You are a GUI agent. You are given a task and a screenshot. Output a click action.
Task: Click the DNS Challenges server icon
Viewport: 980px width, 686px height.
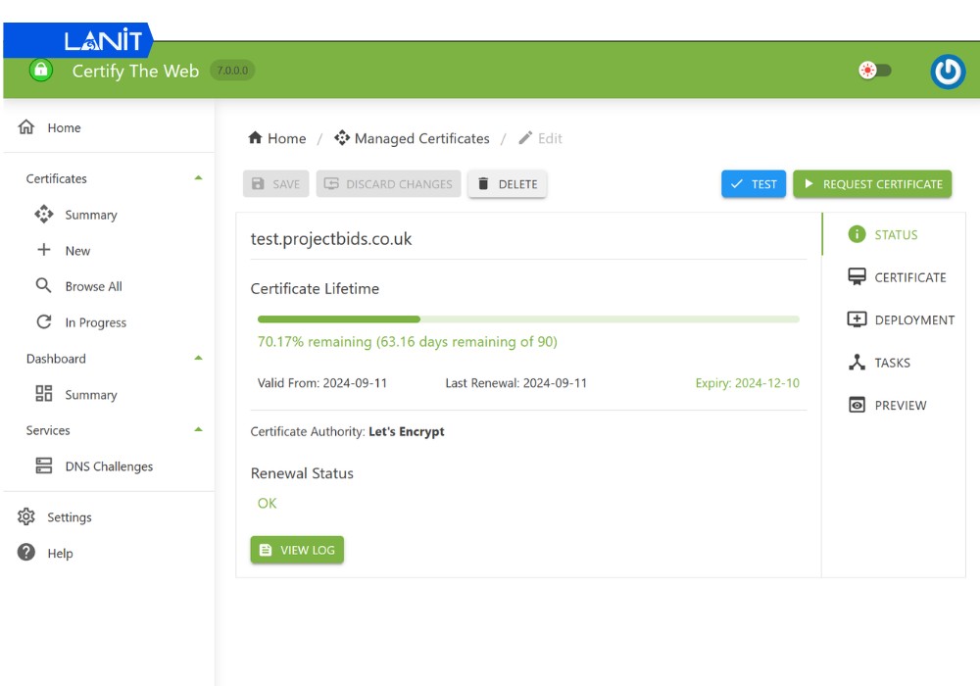[x=43, y=466]
